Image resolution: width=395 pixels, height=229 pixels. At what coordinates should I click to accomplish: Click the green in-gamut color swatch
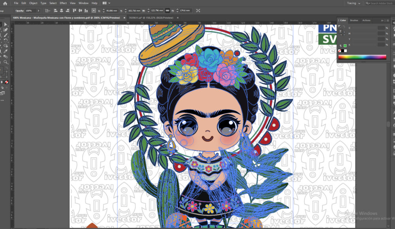coord(345,45)
